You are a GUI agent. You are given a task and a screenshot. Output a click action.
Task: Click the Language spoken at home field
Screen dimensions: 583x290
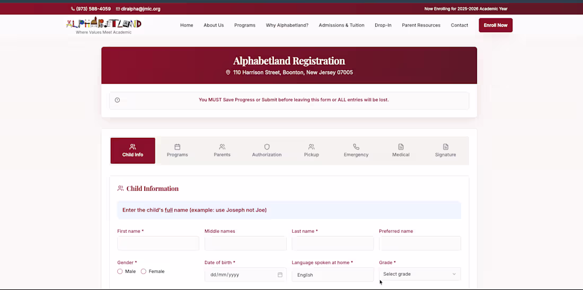point(333,275)
